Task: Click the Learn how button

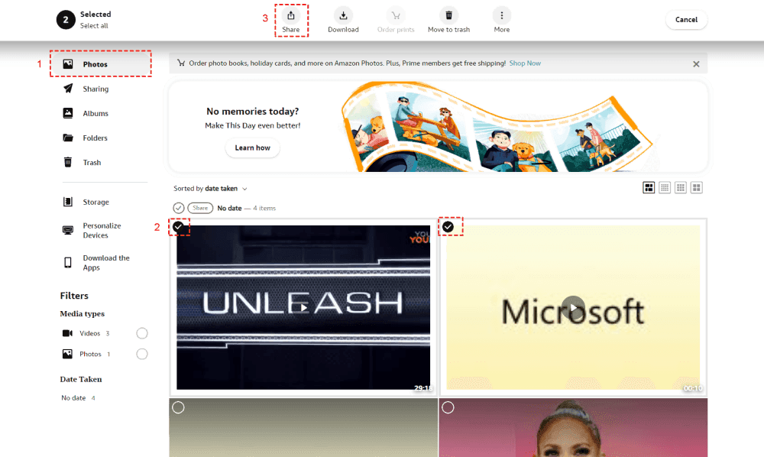Action: 252,147
